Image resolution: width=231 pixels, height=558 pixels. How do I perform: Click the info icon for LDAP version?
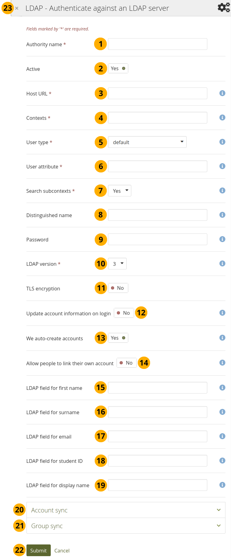[x=222, y=263]
